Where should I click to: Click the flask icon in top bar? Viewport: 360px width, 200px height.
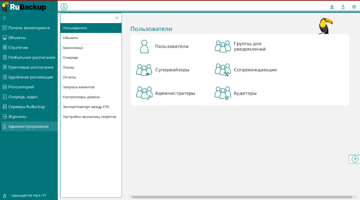[x=64, y=6]
